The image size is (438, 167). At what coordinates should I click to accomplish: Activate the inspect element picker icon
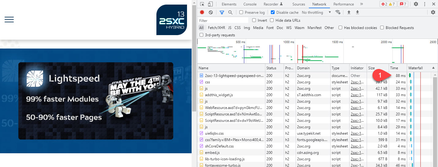(x=202, y=4)
